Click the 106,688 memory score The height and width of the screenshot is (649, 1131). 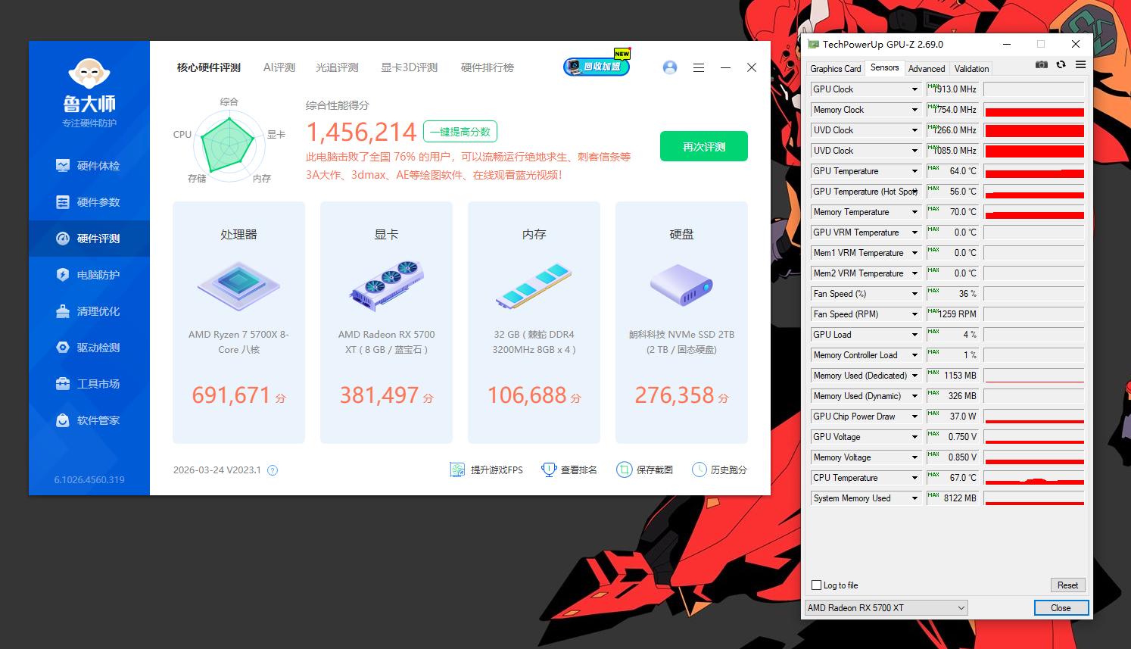point(526,395)
